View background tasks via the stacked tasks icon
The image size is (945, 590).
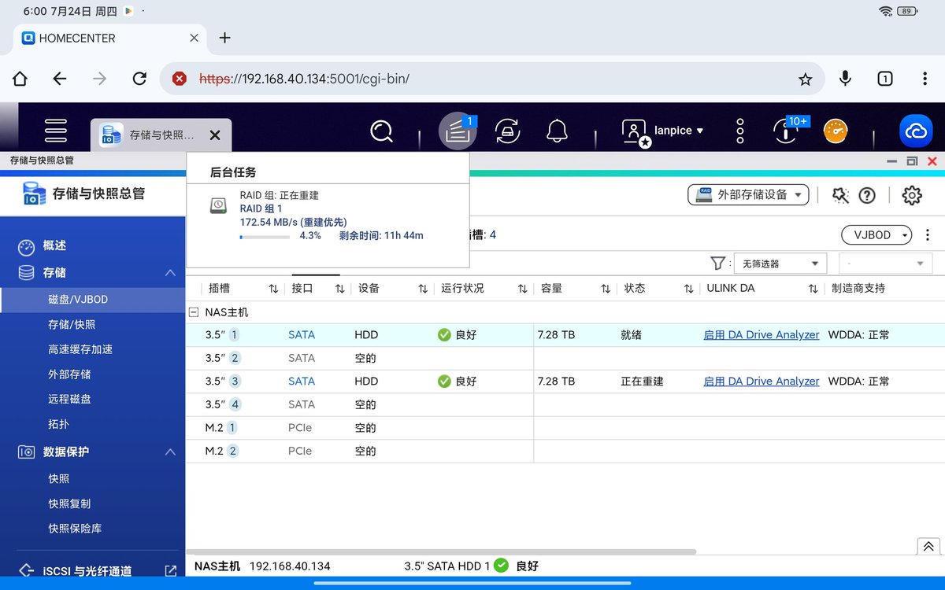click(458, 131)
